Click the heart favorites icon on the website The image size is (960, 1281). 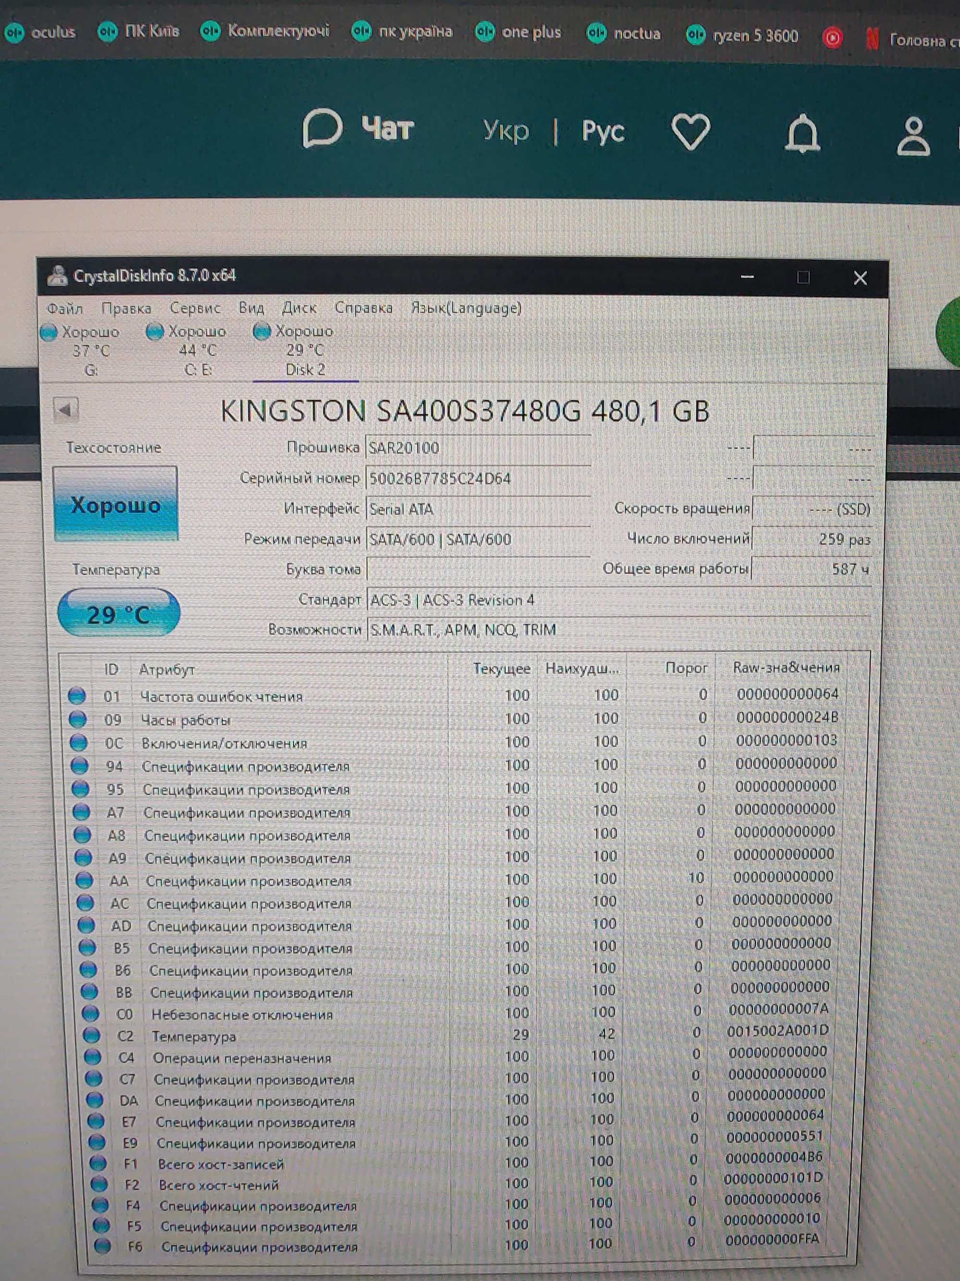coord(690,132)
